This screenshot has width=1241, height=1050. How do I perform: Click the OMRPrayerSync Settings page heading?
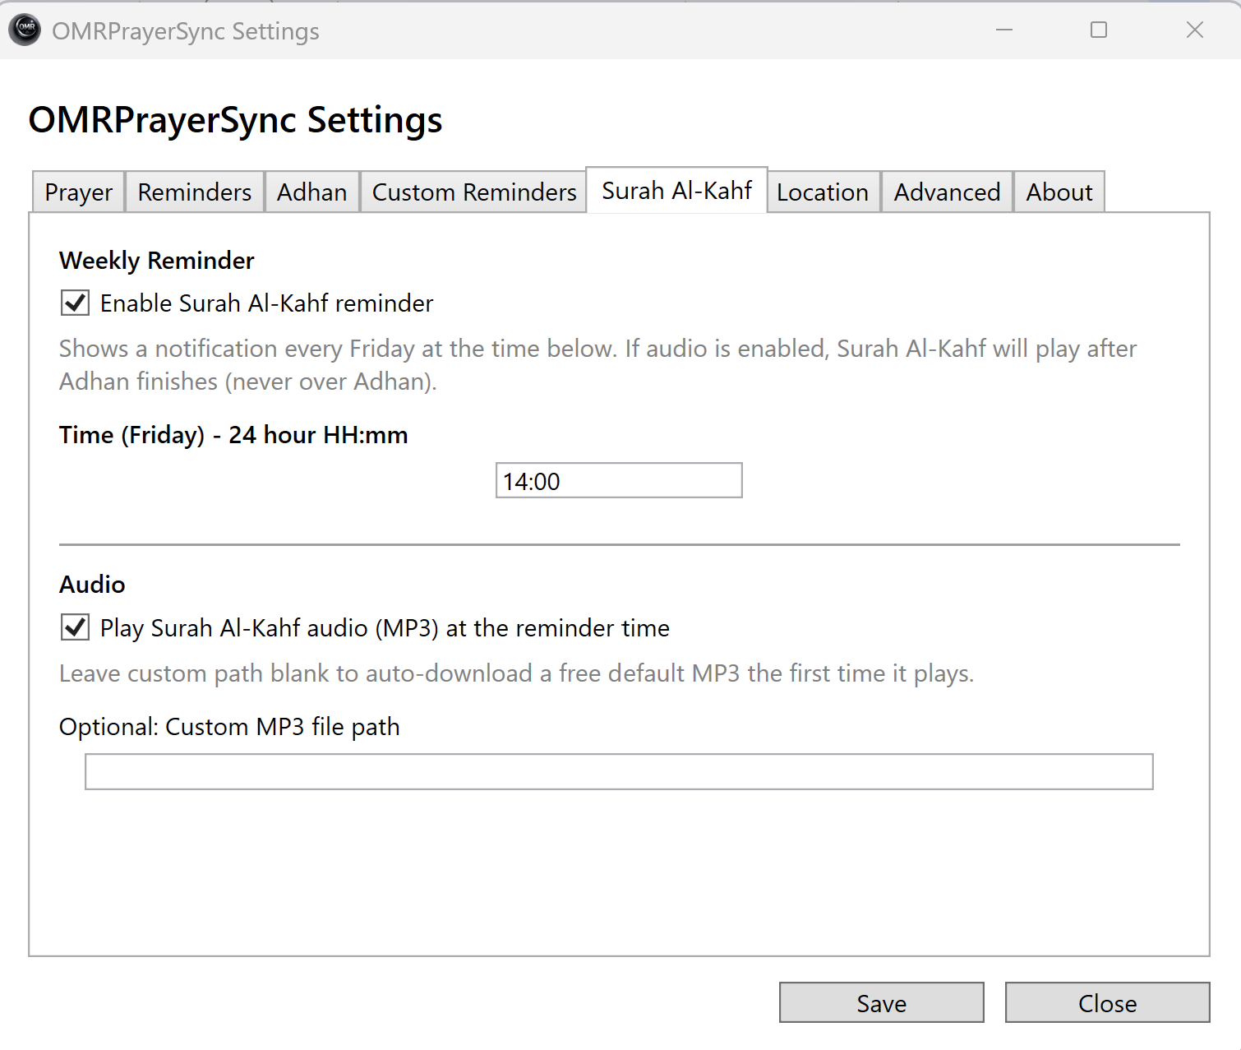click(x=236, y=120)
